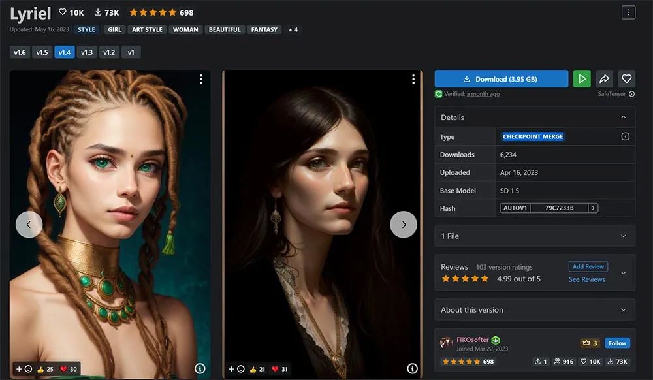653x380 pixels.
Task: Expand the About this version section
Action: pyautogui.click(x=534, y=310)
